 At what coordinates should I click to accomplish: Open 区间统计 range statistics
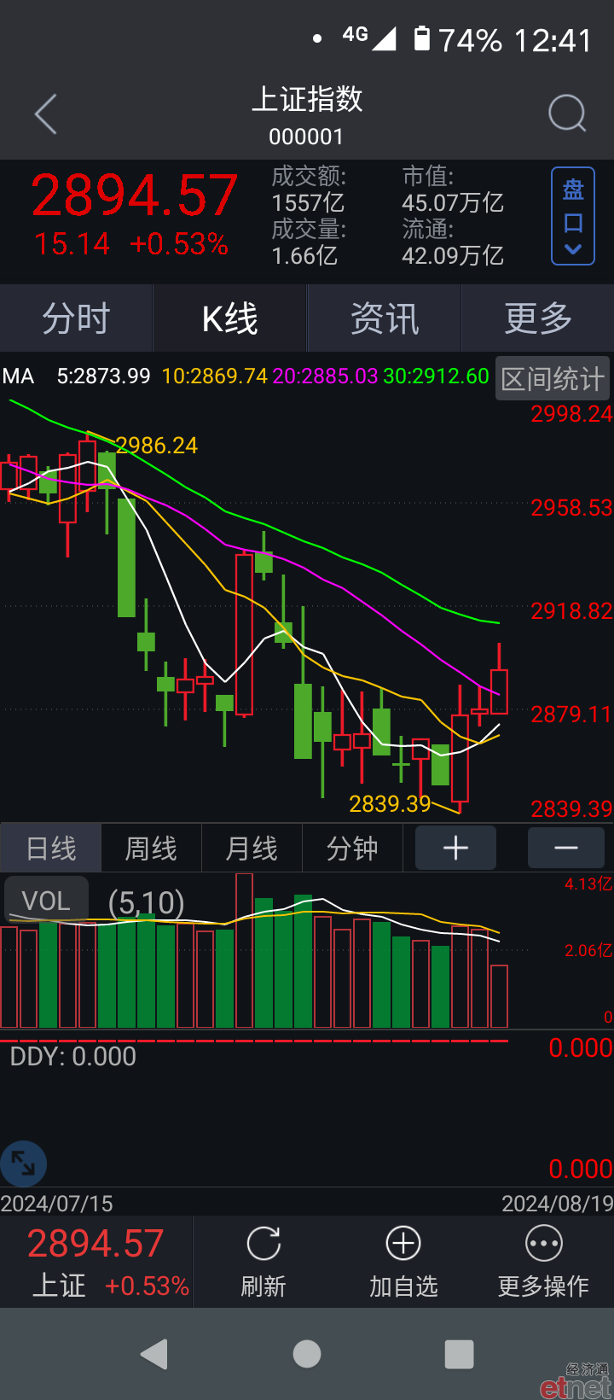553,378
